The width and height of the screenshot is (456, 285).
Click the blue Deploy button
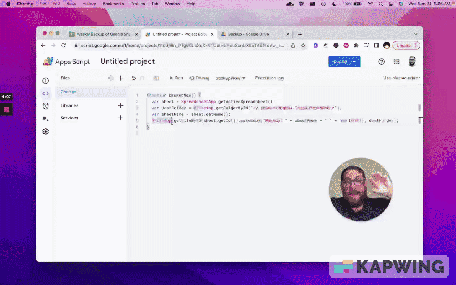(344, 61)
